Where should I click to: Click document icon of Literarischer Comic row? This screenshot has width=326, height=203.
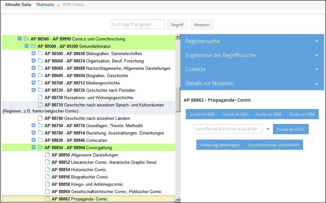pos(47,162)
